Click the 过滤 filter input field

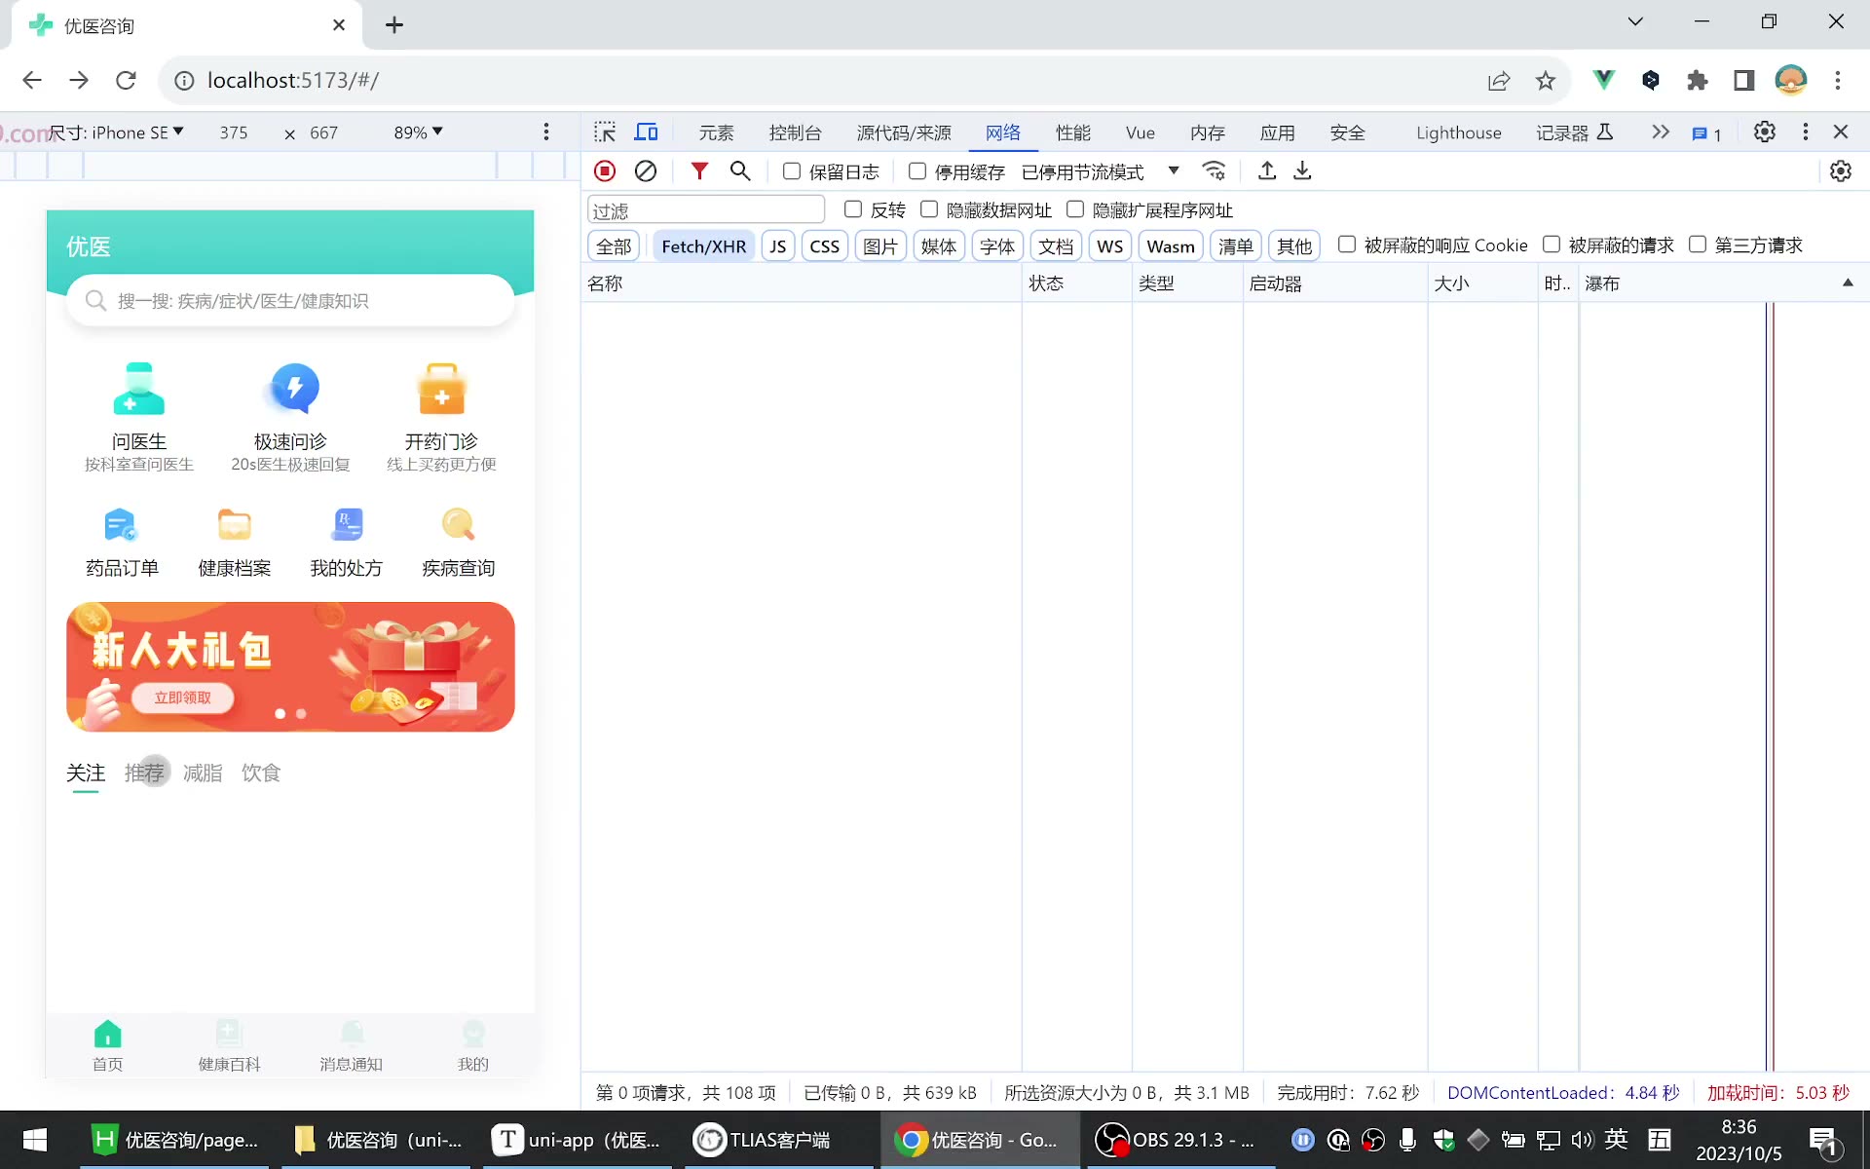[706, 210]
